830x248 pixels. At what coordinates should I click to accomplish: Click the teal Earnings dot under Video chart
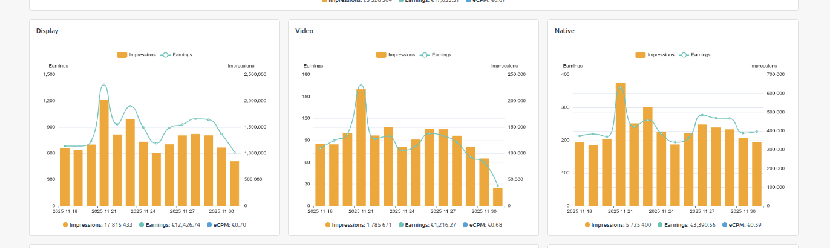pyautogui.click(x=400, y=225)
